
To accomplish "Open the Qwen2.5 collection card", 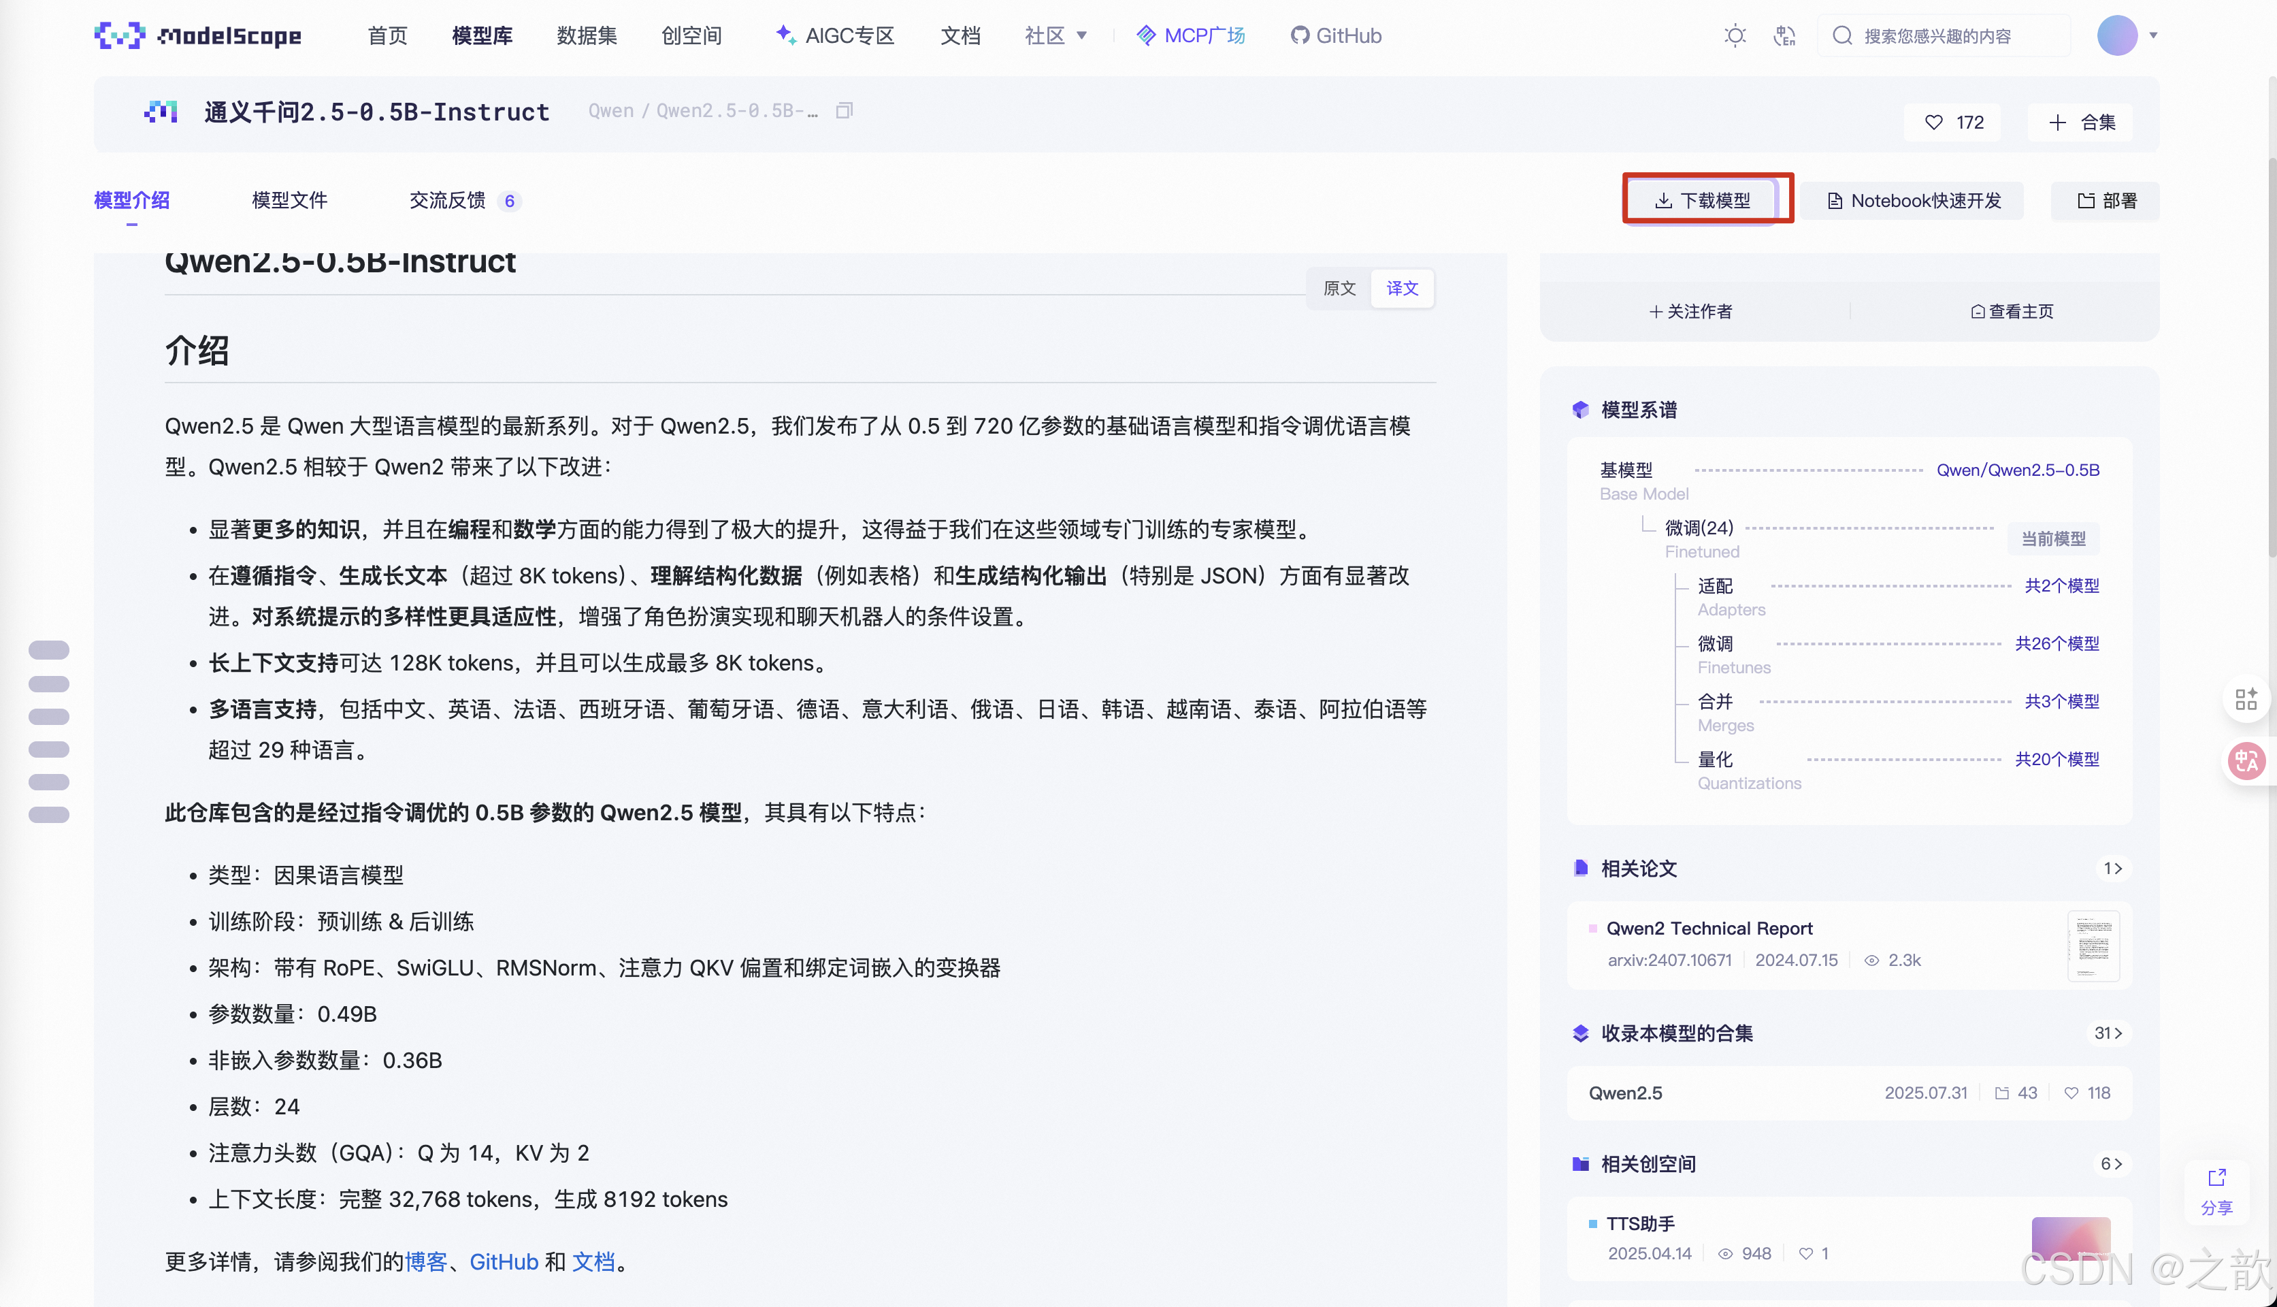I will pyautogui.click(x=1849, y=1093).
